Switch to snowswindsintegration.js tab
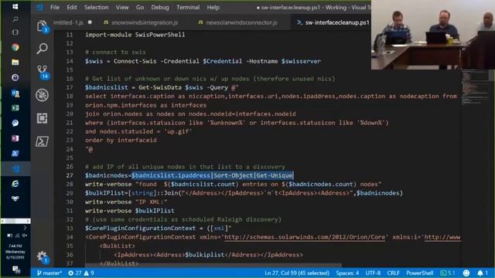Viewport: 495px width, 278px height. (x=141, y=22)
